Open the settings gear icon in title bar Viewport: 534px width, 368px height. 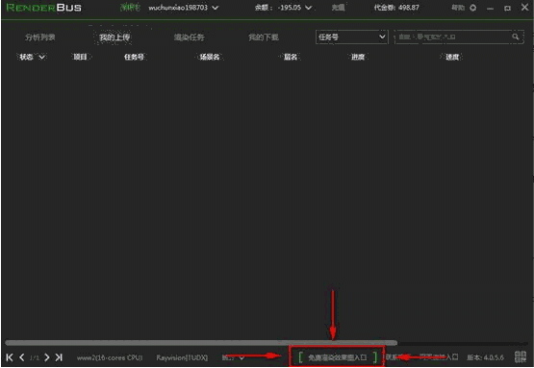(x=473, y=8)
